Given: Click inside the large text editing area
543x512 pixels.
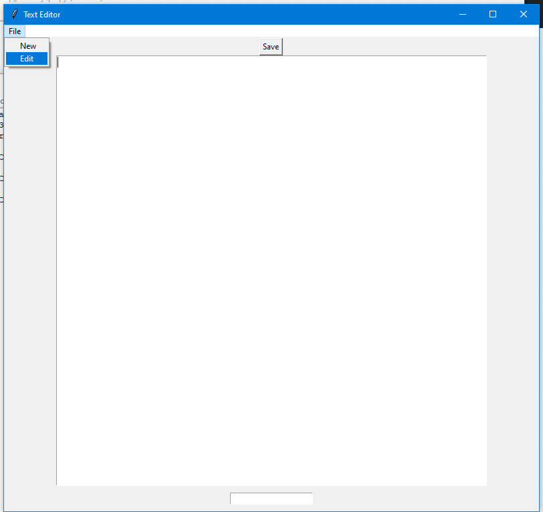Looking at the screenshot, I should coord(271,270).
